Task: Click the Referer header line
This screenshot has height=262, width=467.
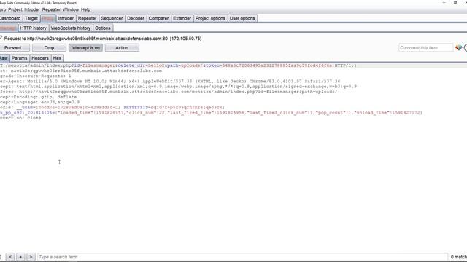Action: click(169, 92)
